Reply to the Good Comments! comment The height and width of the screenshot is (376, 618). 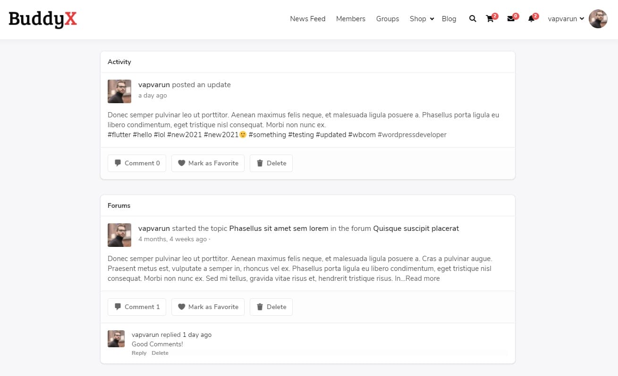coord(139,353)
